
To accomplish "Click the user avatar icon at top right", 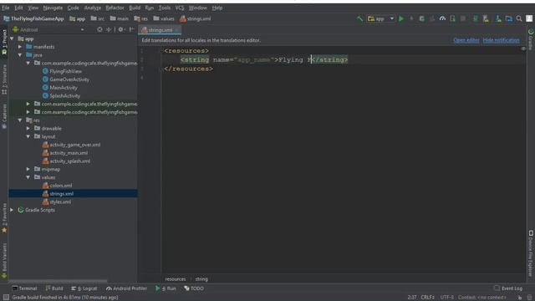I will click(529, 18).
